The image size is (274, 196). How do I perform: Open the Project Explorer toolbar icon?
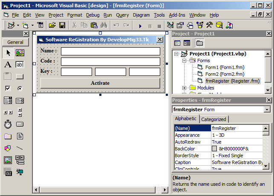(x=170, y=25)
